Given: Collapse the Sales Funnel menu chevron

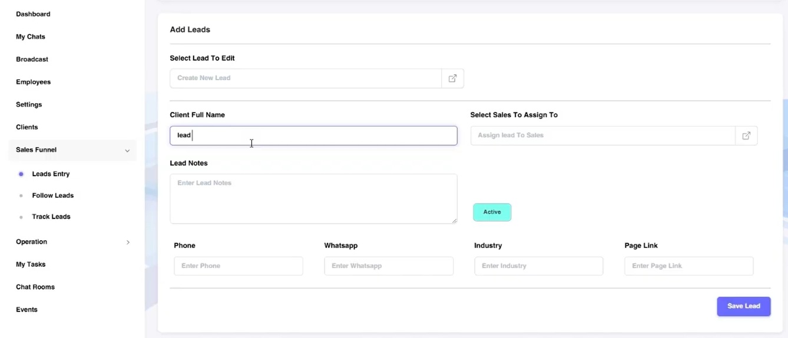Looking at the screenshot, I should [x=127, y=151].
